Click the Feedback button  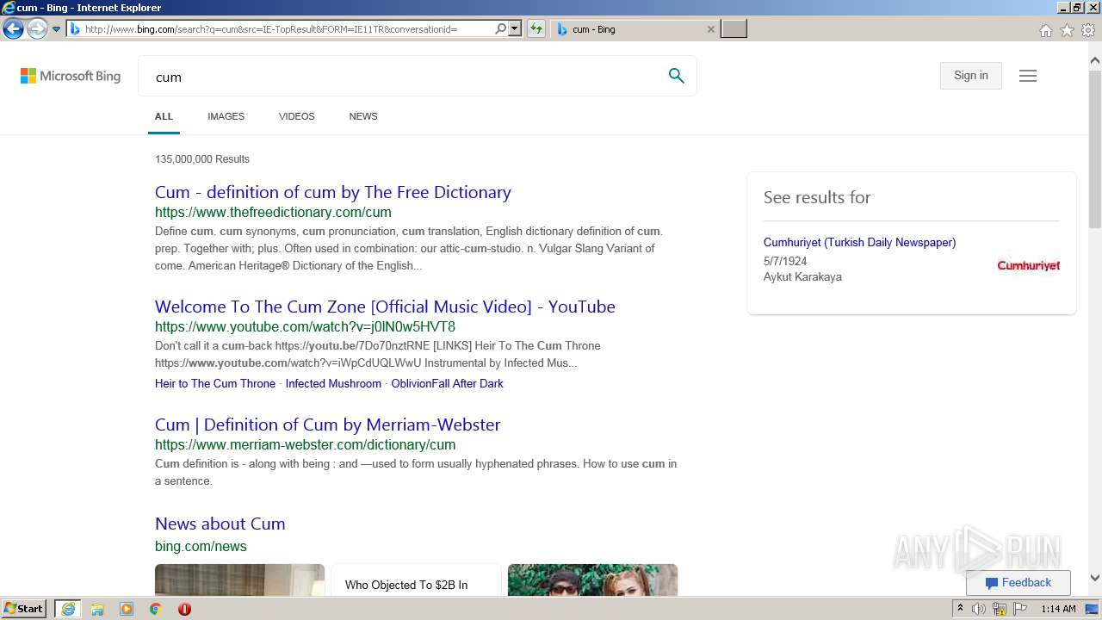[1018, 583]
